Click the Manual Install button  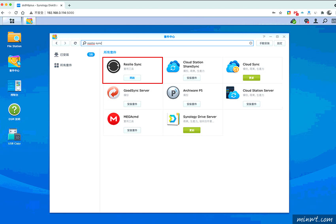click(264, 43)
